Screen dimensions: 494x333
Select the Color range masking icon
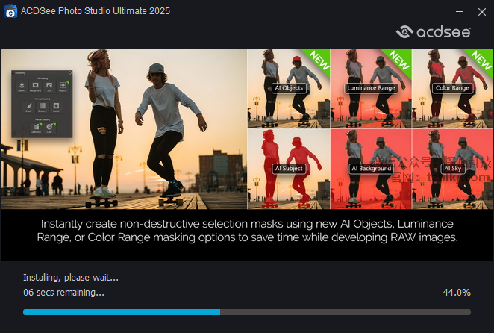click(49, 128)
